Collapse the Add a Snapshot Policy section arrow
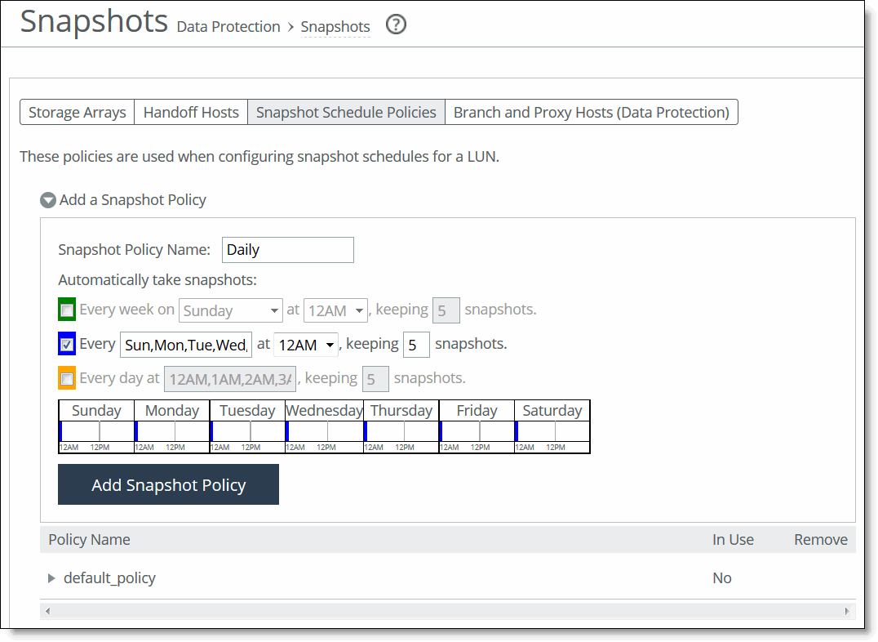The width and height of the screenshot is (878, 642). (x=47, y=199)
